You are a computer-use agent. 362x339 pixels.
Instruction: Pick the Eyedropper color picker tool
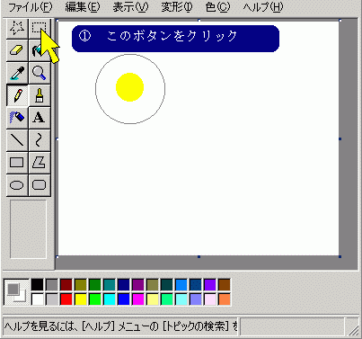click(17, 73)
